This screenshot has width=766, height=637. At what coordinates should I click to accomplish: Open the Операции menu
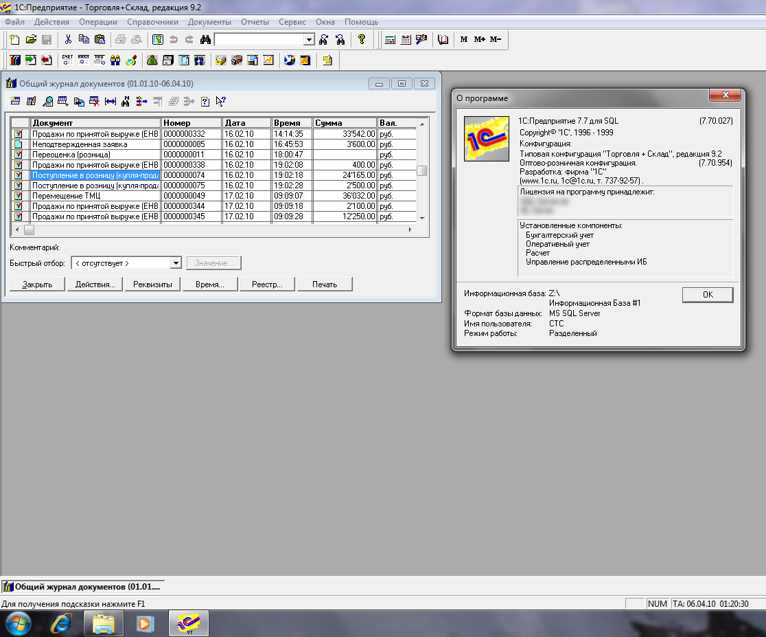click(x=98, y=22)
